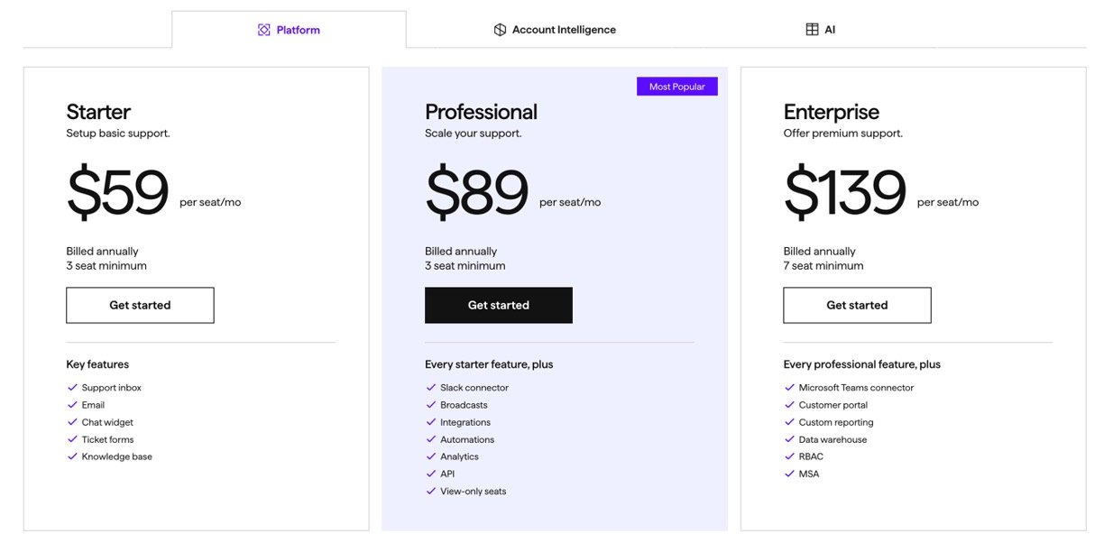Select Get started on the Enterprise plan
The height and width of the screenshot is (552, 1104).
857,305
